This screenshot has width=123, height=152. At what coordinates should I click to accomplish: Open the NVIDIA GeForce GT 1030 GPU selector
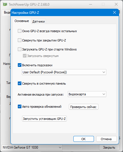pos(32,147)
